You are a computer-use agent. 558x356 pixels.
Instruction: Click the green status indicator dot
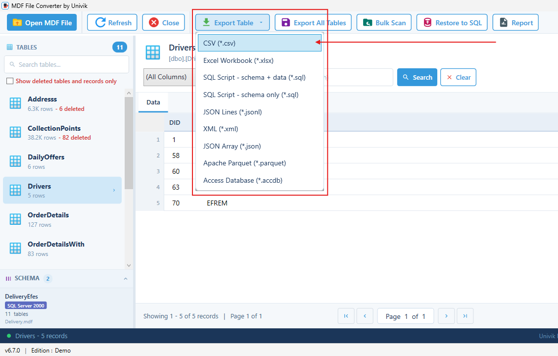(x=9, y=336)
